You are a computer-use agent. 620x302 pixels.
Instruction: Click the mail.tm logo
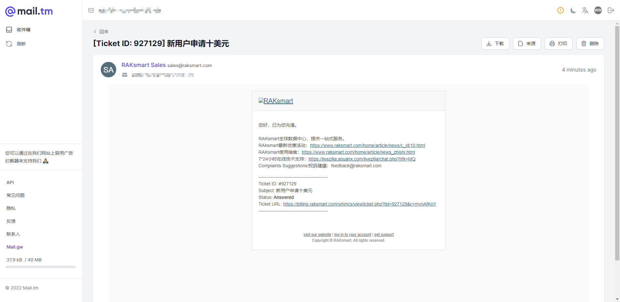coord(29,11)
